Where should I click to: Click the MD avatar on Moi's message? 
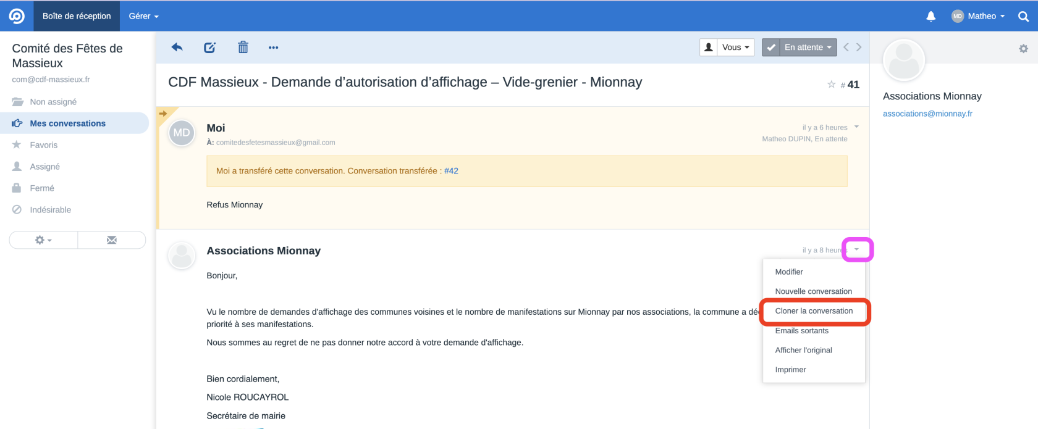coord(182,133)
